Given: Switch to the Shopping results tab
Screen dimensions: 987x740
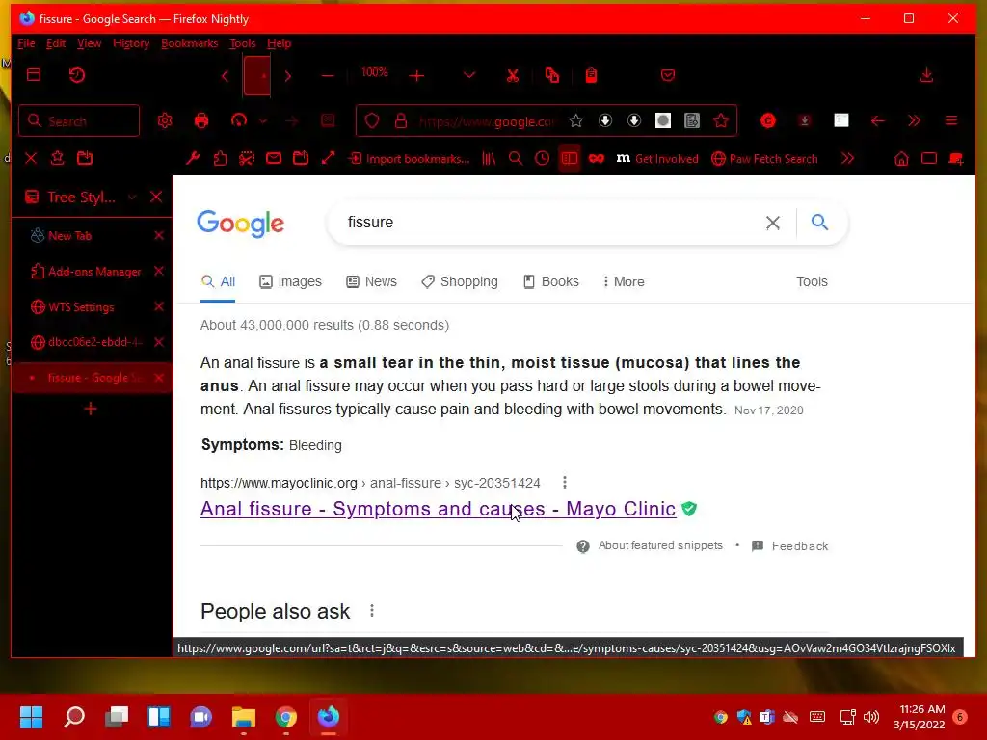Looking at the screenshot, I should pos(460,282).
